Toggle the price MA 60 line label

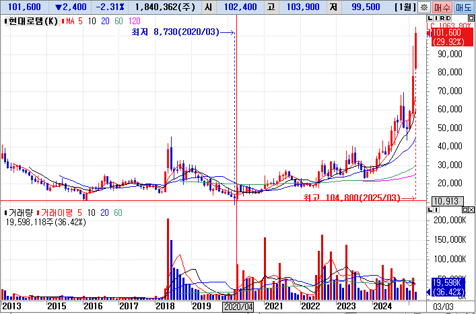pos(119,22)
